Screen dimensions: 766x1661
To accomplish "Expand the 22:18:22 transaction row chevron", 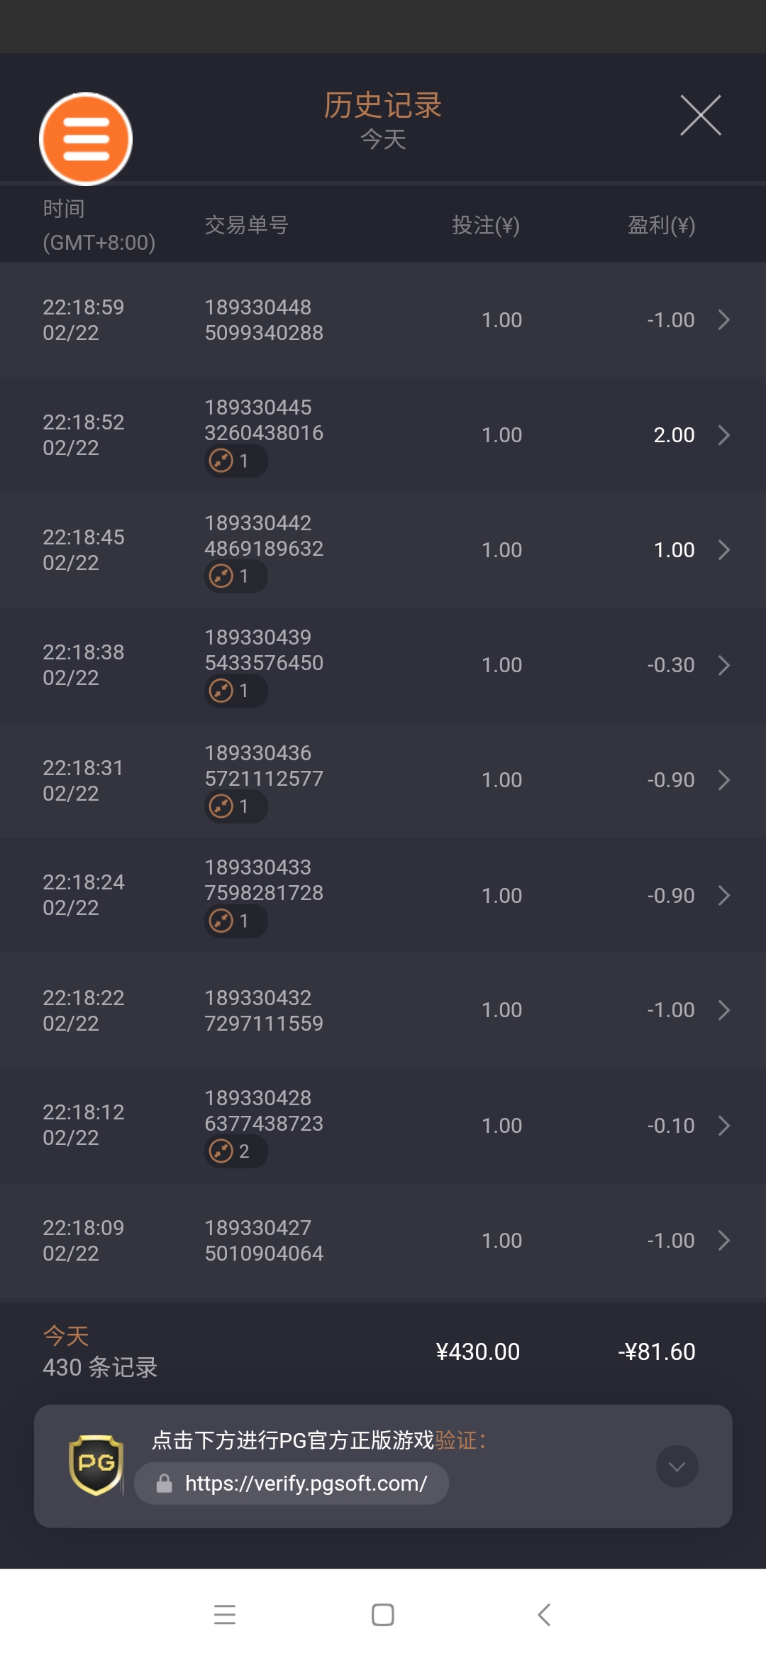I will pyautogui.click(x=723, y=1010).
